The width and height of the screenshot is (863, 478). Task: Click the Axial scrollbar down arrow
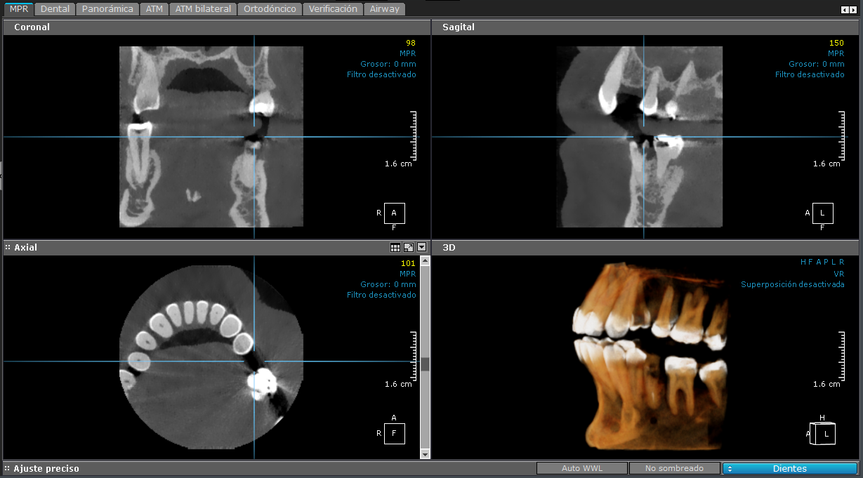click(x=425, y=454)
